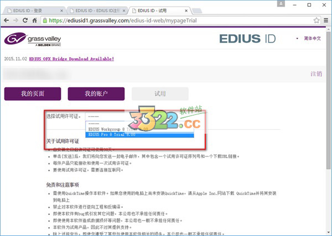The image size is (332, 236).
Task: Open a new browser tab
Action: [197, 11]
